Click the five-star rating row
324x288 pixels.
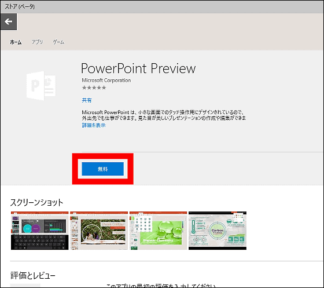point(94,88)
